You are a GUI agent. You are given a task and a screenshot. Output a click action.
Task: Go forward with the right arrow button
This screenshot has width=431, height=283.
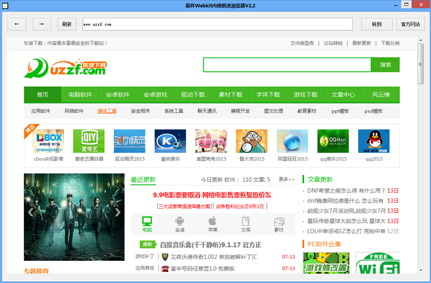pyautogui.click(x=42, y=24)
